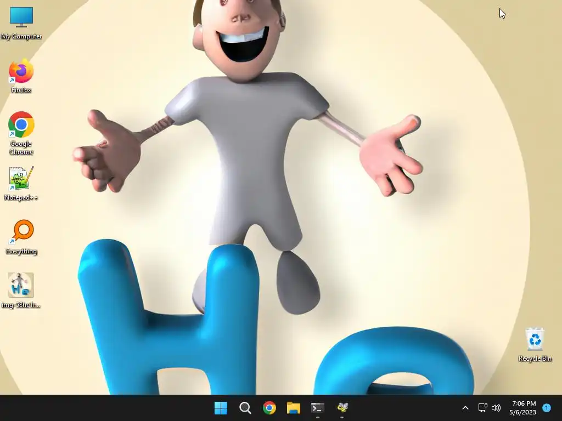Launch Chrome from the taskbar
The width and height of the screenshot is (562, 421).
coord(269,408)
